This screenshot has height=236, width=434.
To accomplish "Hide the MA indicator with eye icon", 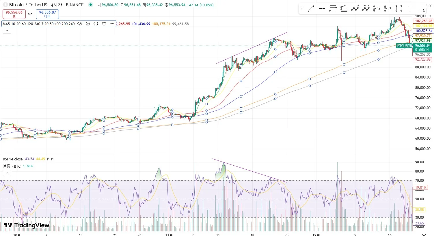I will coord(80,24).
